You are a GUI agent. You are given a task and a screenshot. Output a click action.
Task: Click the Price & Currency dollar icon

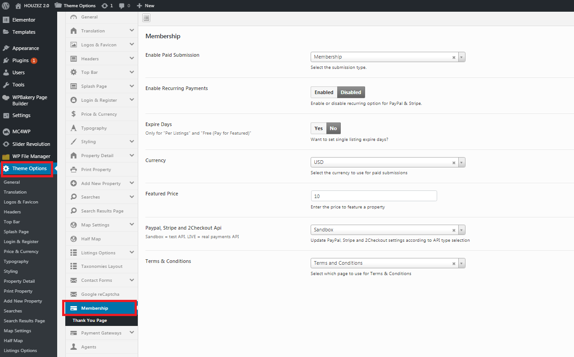click(73, 114)
